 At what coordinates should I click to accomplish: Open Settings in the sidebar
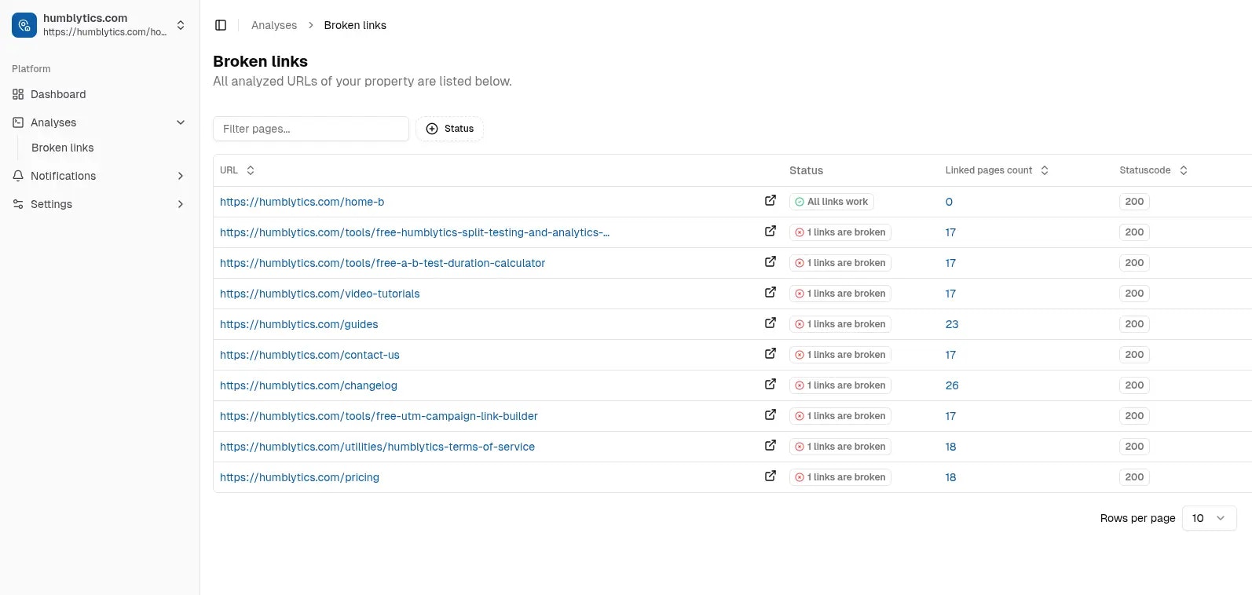51,204
